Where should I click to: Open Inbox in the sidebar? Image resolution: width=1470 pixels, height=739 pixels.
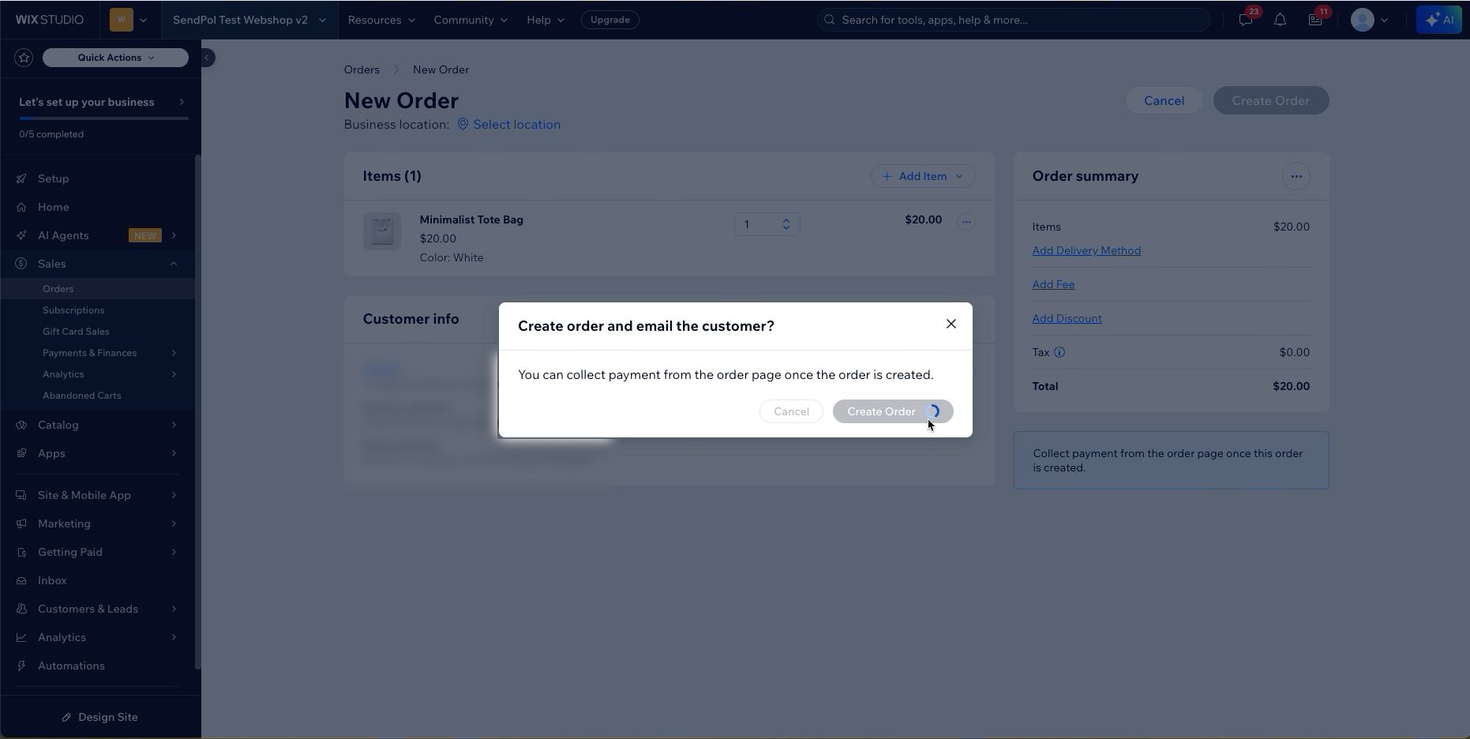pos(97,580)
